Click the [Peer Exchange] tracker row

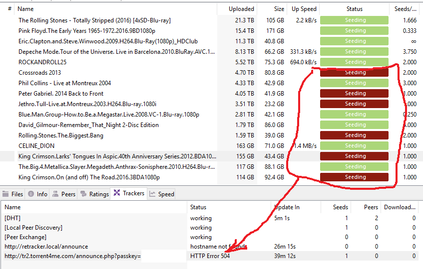click(209, 237)
